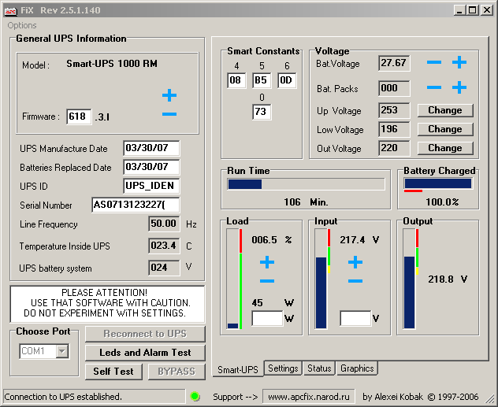Click the plus icon in Input panel
The image size is (498, 407).
[355, 262]
